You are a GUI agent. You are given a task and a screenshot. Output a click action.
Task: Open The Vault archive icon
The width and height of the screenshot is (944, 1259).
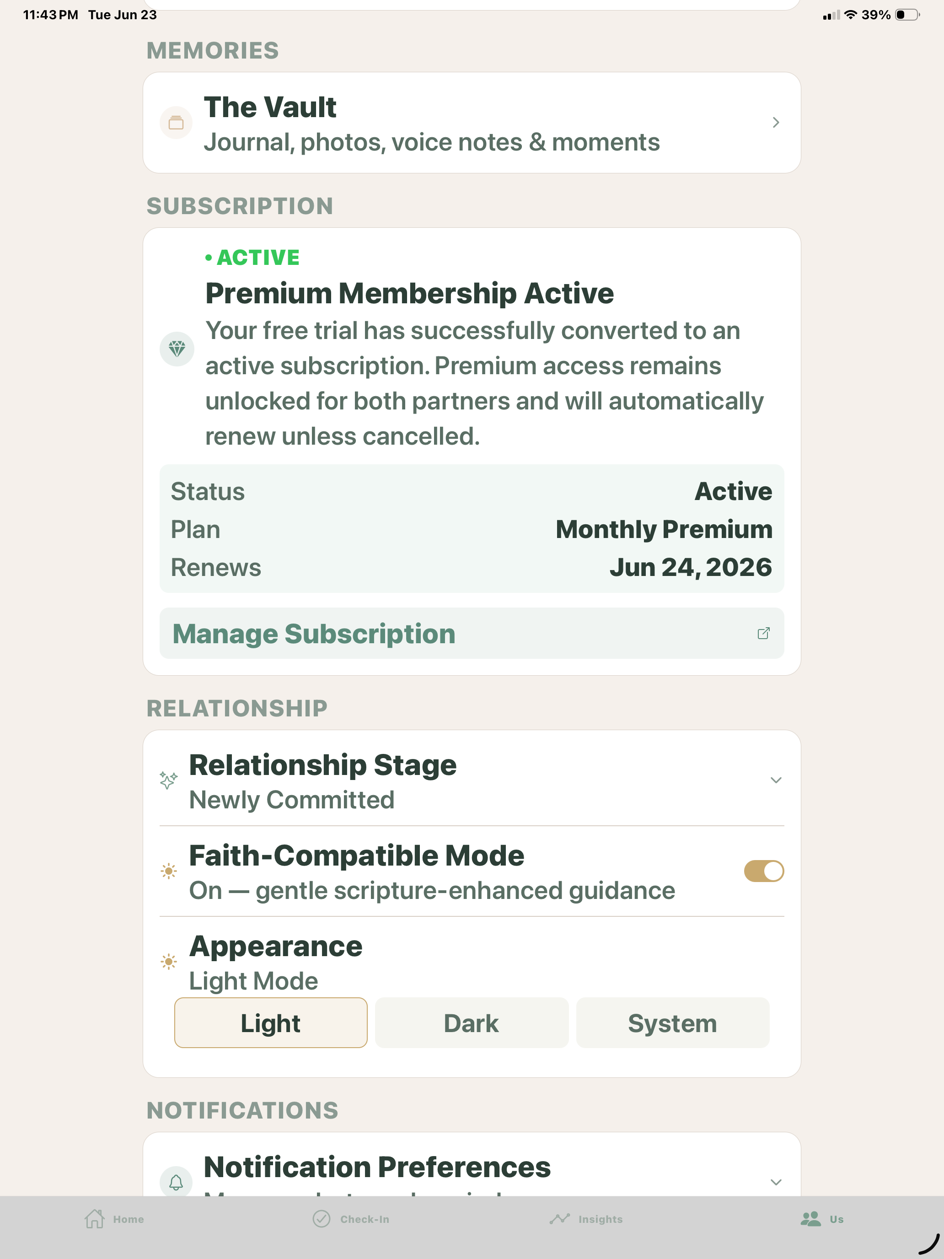[x=176, y=122]
